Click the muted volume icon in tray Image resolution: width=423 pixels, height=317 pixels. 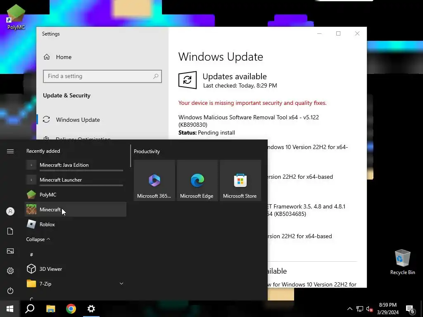pyautogui.click(x=370, y=309)
